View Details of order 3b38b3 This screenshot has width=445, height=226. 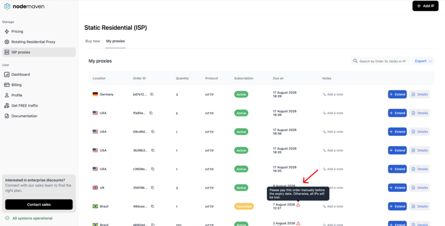pos(419,151)
